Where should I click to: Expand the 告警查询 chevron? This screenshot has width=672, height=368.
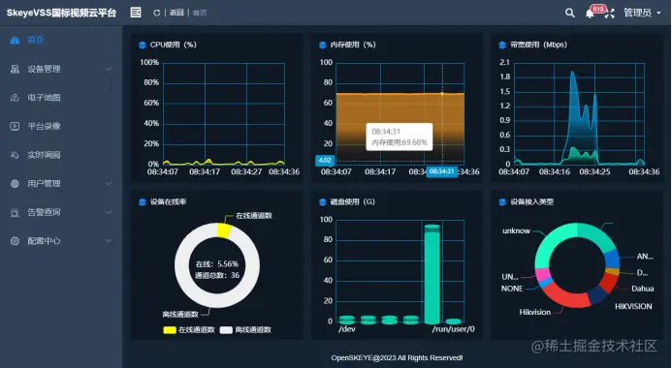109,212
